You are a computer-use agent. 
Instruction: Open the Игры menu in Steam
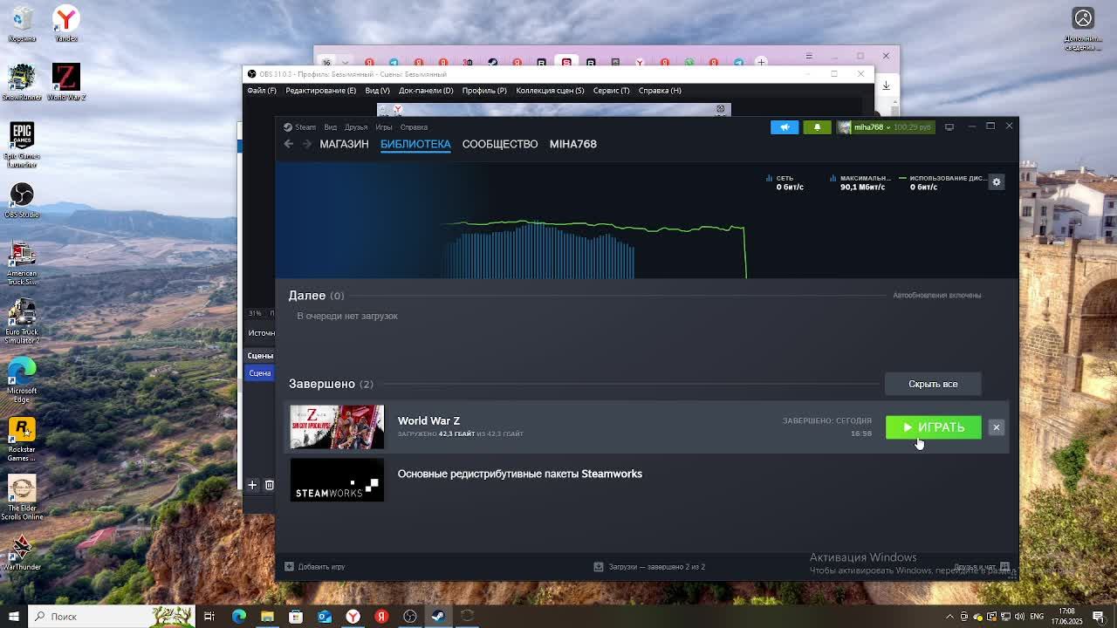pos(384,127)
